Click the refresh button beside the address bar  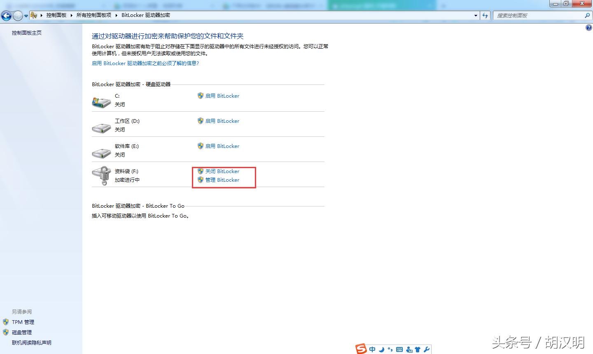(485, 15)
